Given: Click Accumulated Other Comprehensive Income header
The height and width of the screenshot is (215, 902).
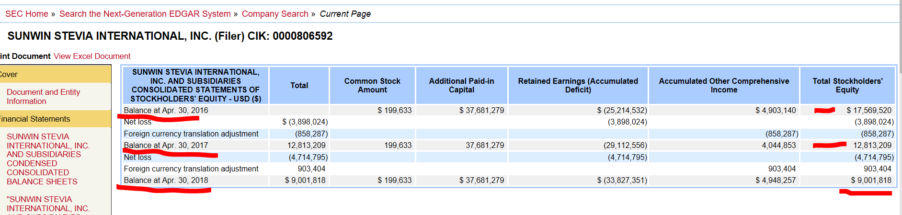Looking at the screenshot, I should [724, 85].
